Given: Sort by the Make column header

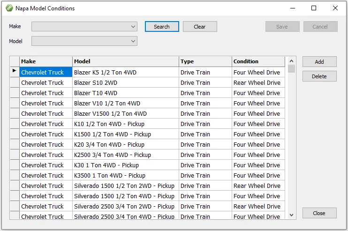Looking at the screenshot, I should [x=46, y=61].
